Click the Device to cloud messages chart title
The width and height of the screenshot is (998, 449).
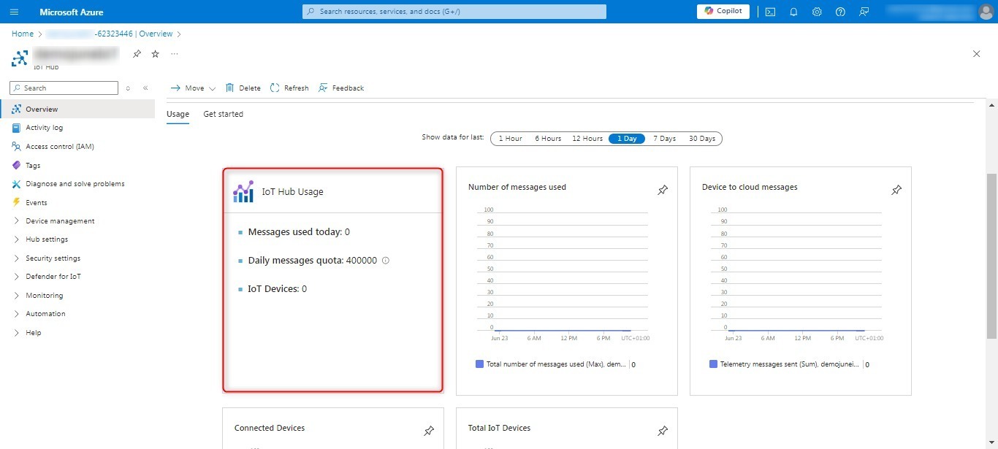[750, 187]
